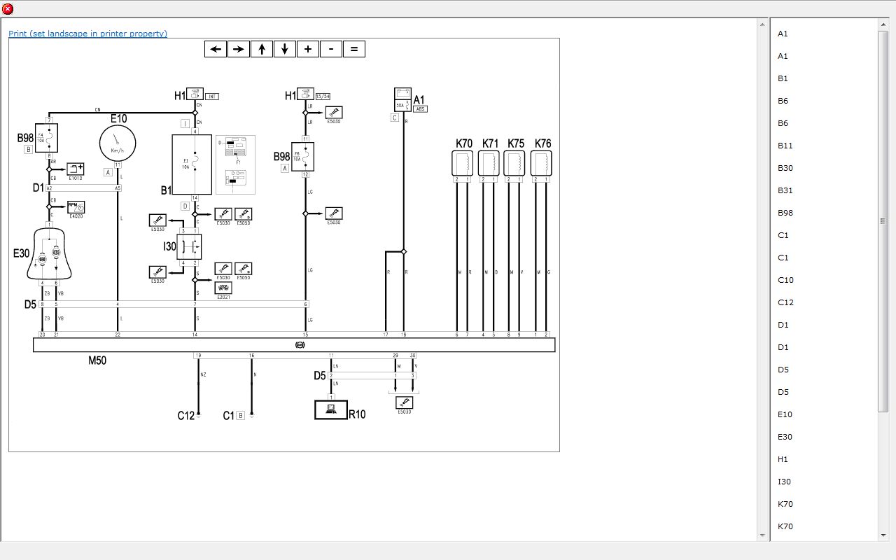Screen dimensions: 896x560
Task: Choose E30 from the component list
Action: [785, 437]
